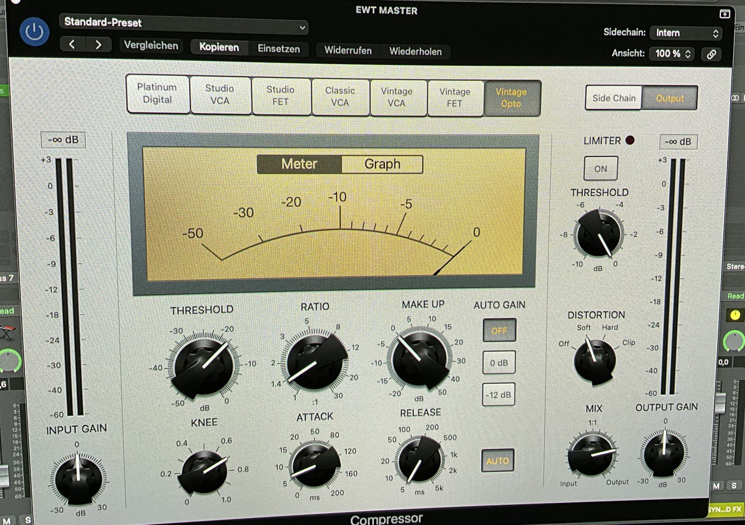Click the Ratio knob
Screen dimensions: 745x525
(315, 362)
